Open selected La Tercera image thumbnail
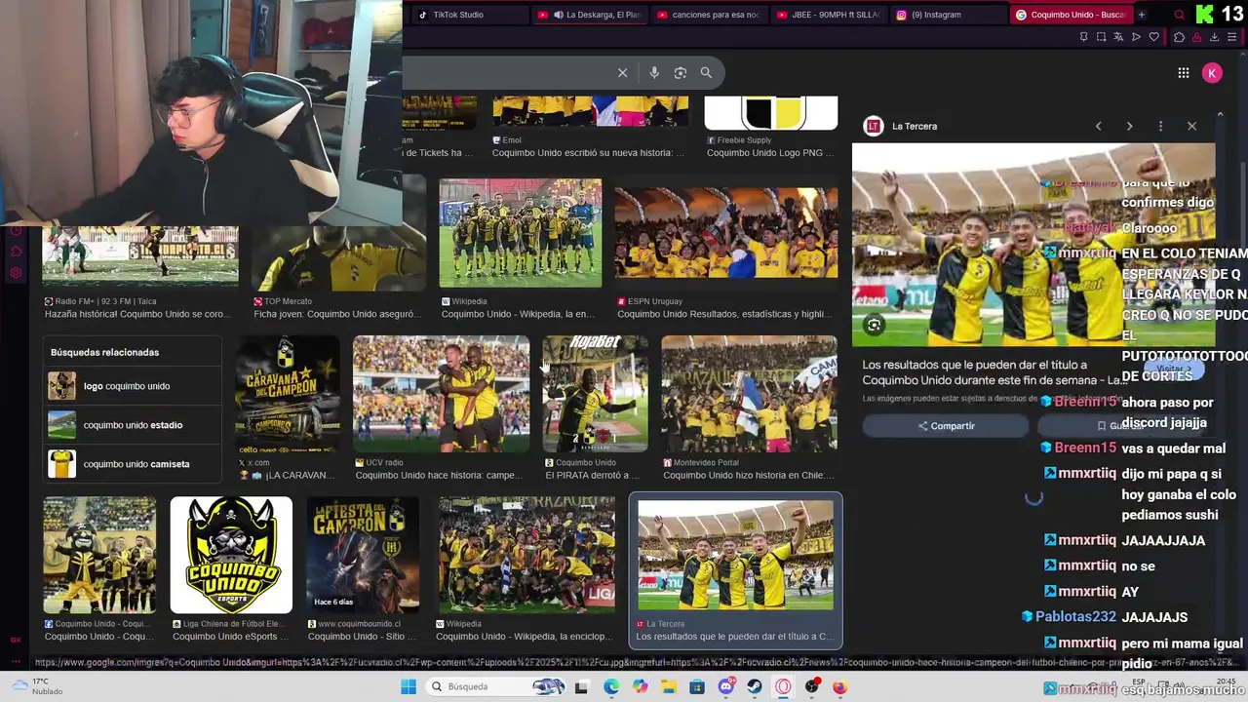Screen dimensions: 1248x702 coord(735,556)
